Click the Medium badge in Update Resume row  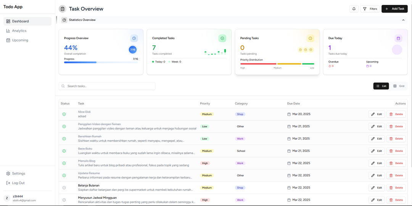tap(207, 175)
